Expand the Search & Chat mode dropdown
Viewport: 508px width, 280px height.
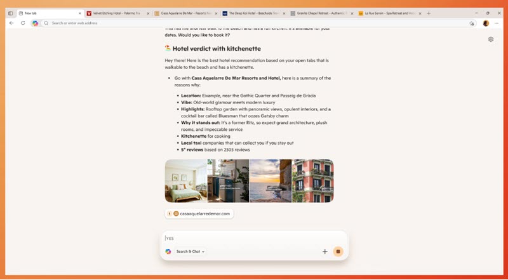coord(190,251)
